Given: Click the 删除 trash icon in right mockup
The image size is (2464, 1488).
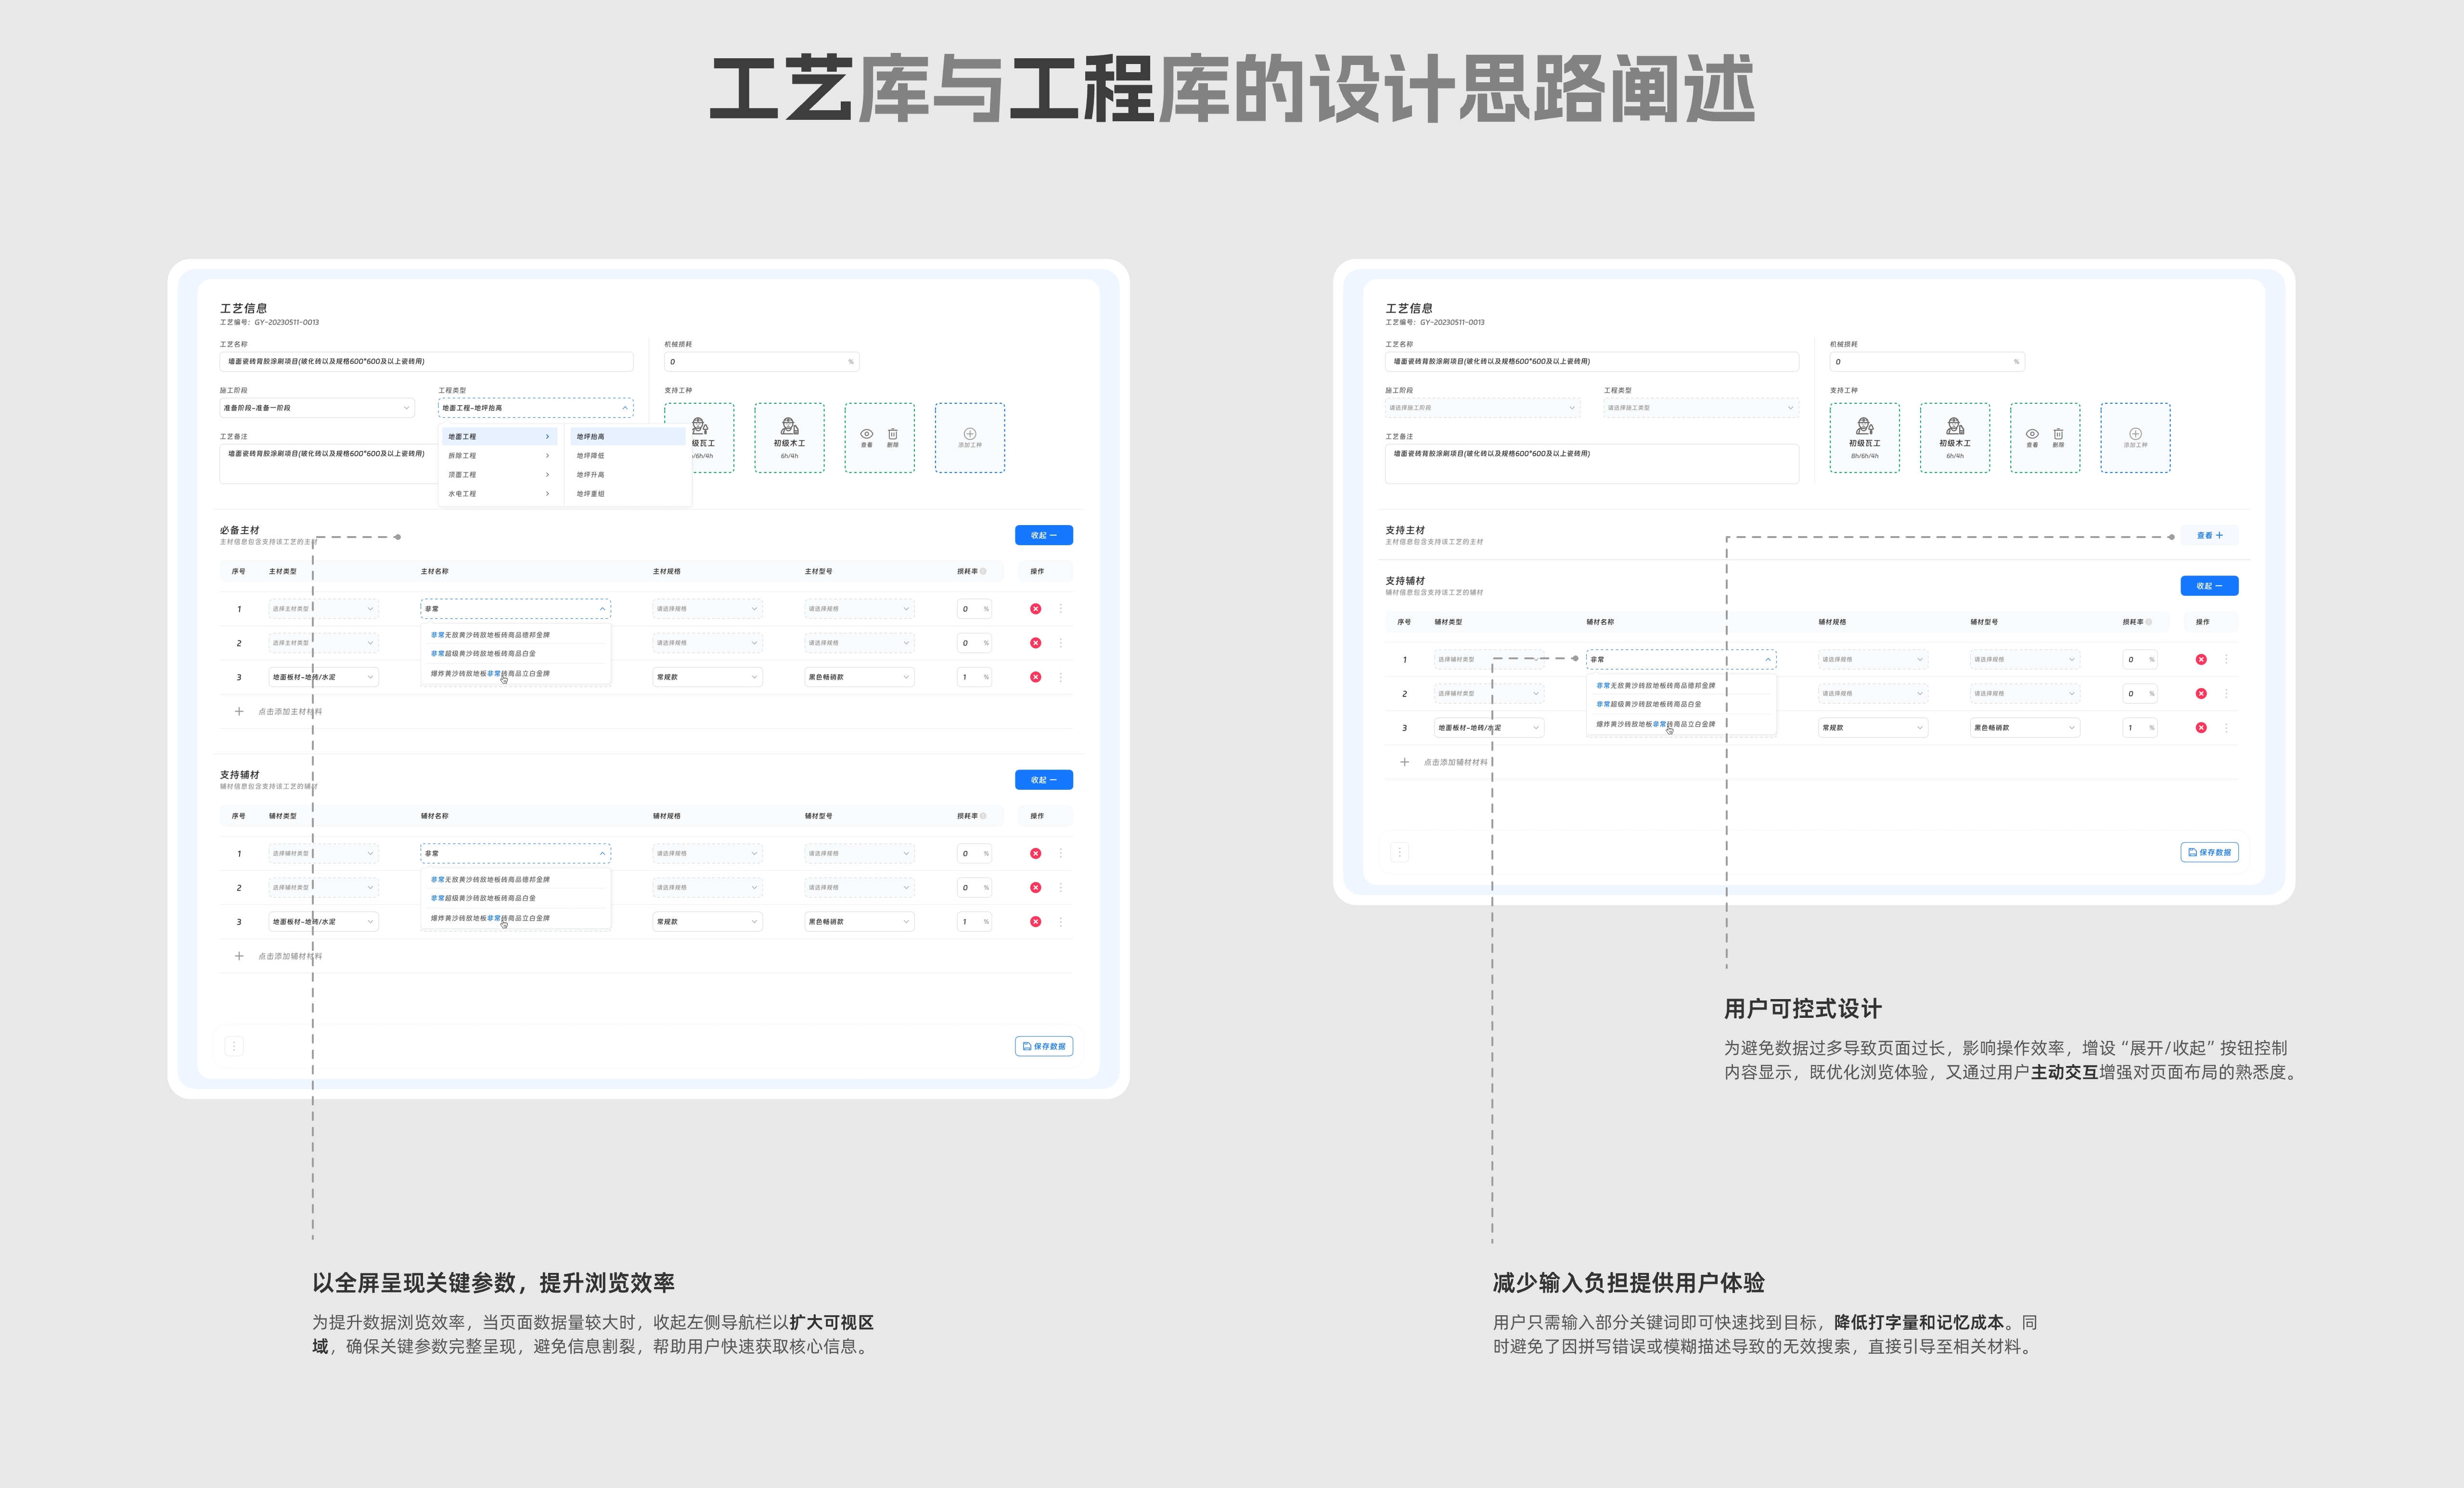Looking at the screenshot, I should point(2058,434).
